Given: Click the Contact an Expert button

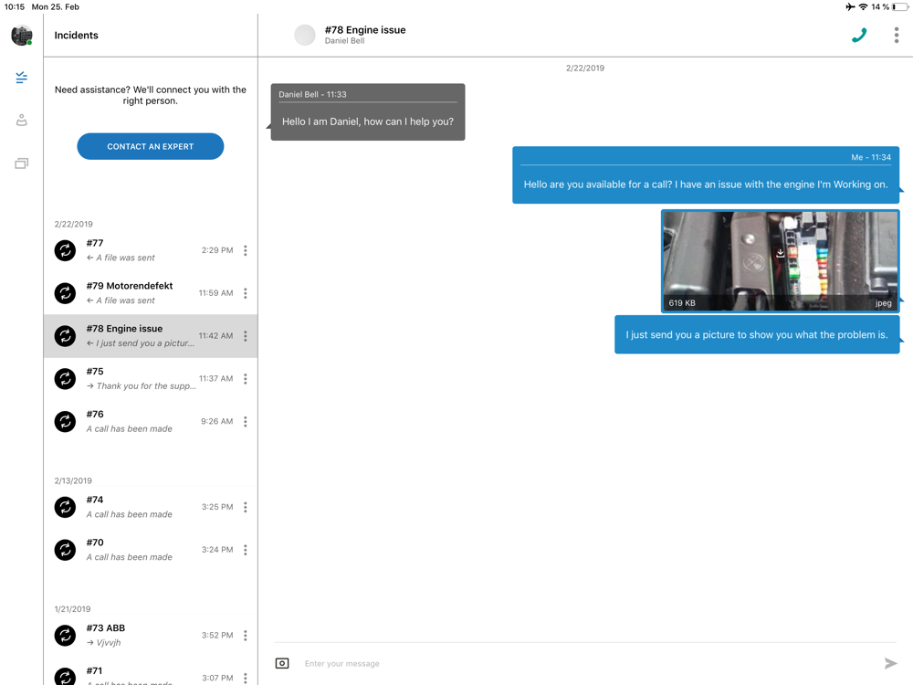Looking at the screenshot, I should 151,146.
